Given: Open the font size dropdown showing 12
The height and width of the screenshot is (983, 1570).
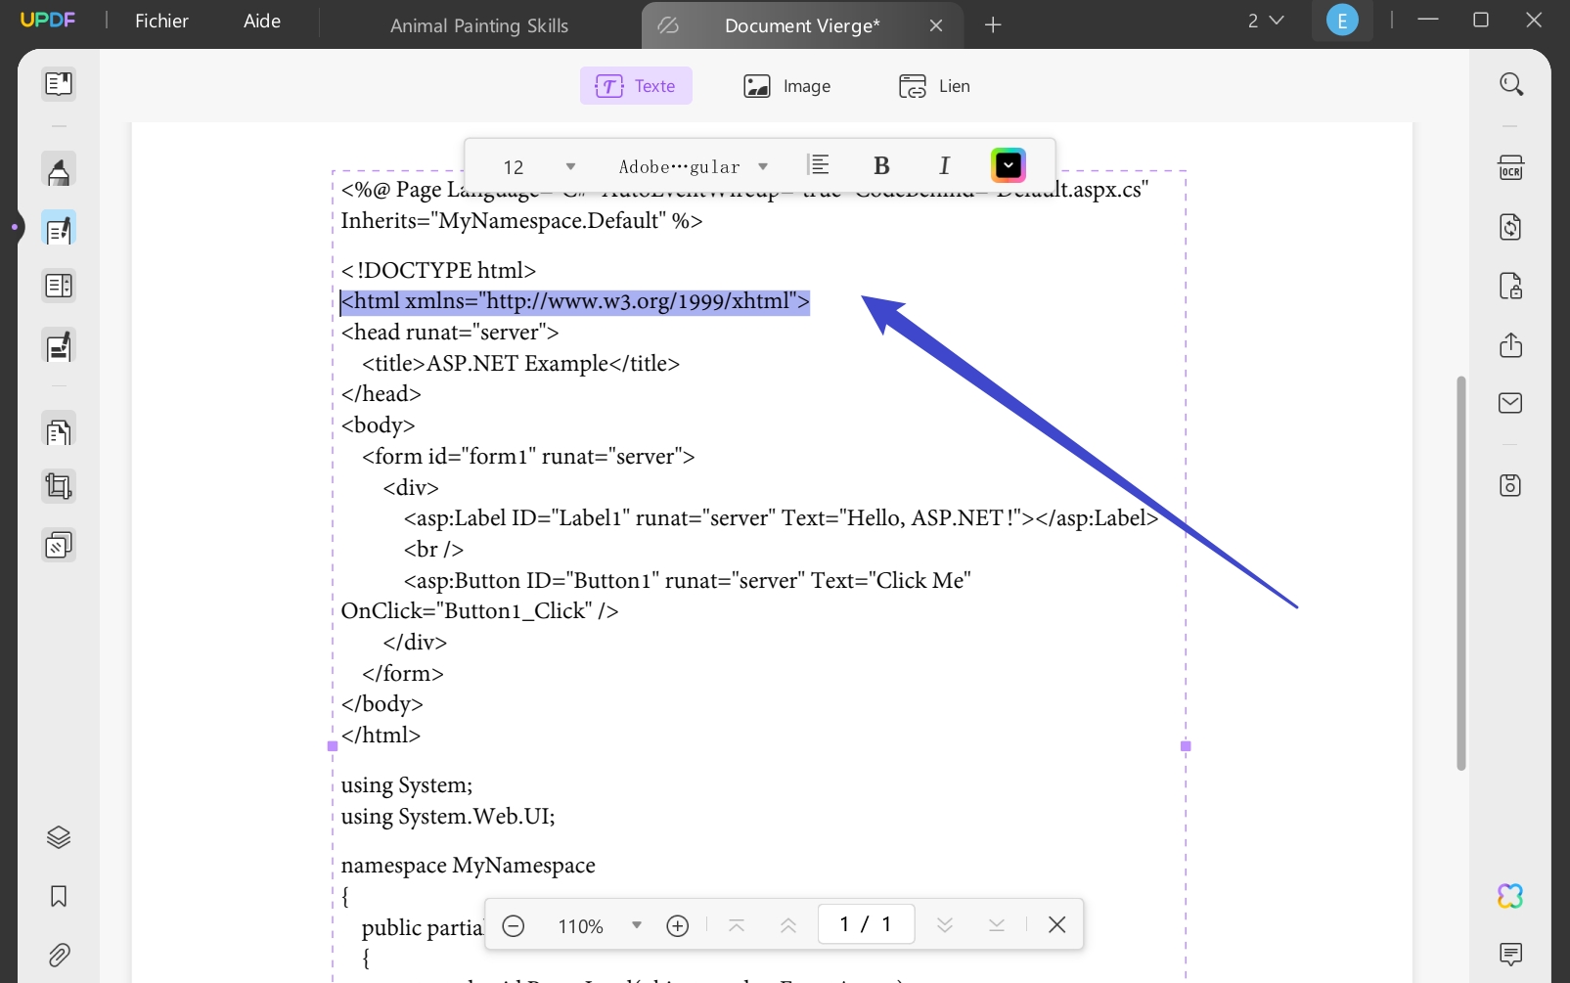Looking at the screenshot, I should pyautogui.click(x=538, y=167).
